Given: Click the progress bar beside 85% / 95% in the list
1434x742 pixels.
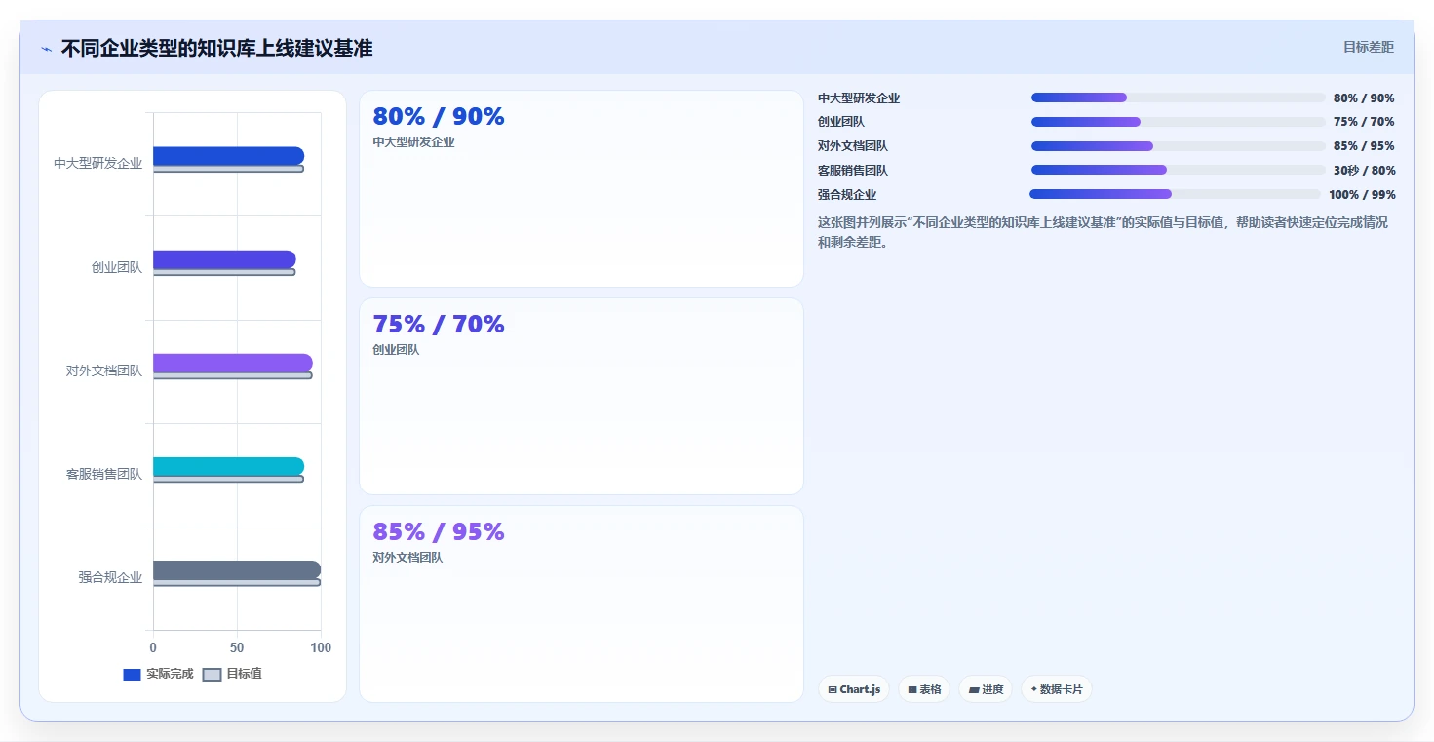Looking at the screenshot, I should [1179, 146].
